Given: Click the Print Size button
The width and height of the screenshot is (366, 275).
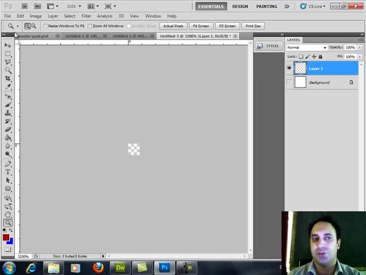Looking at the screenshot, I should [x=253, y=26].
